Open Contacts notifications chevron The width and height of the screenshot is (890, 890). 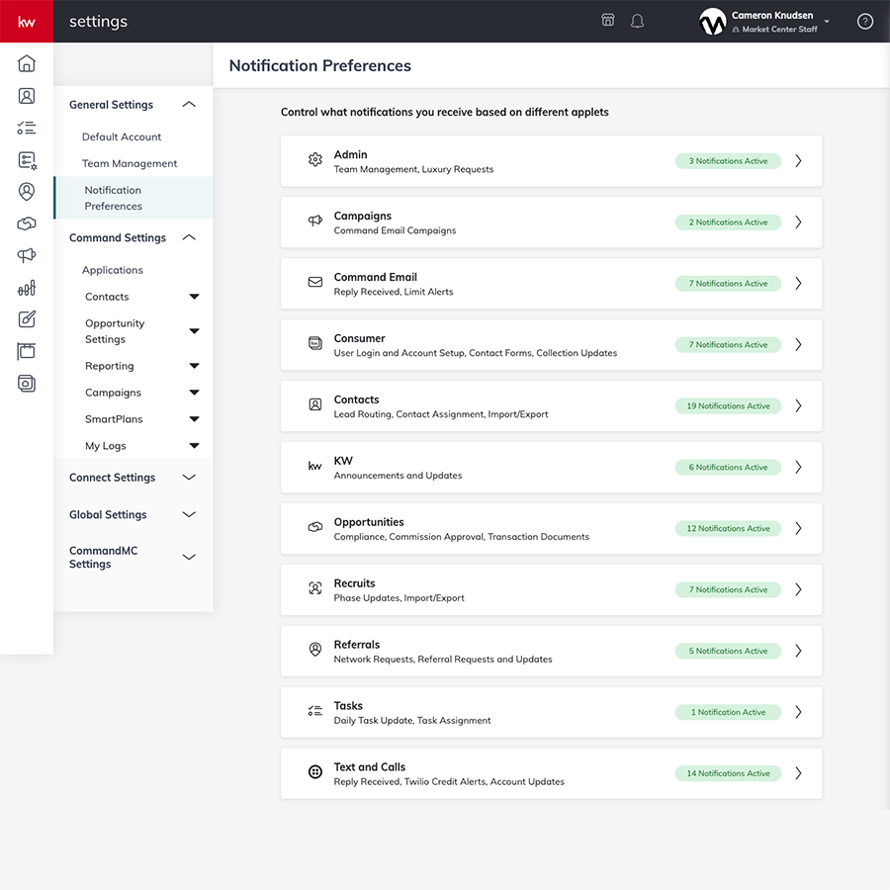(x=798, y=405)
